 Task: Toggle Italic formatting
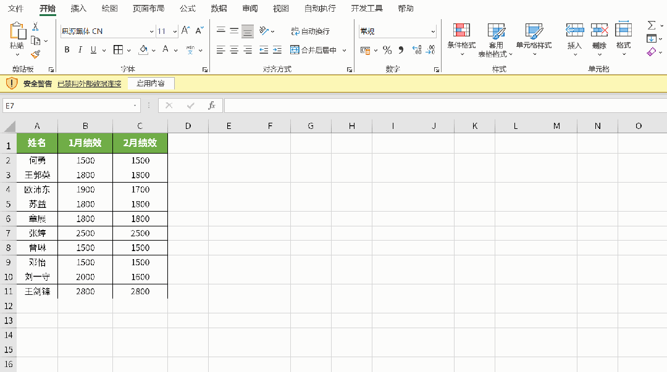pos(80,50)
